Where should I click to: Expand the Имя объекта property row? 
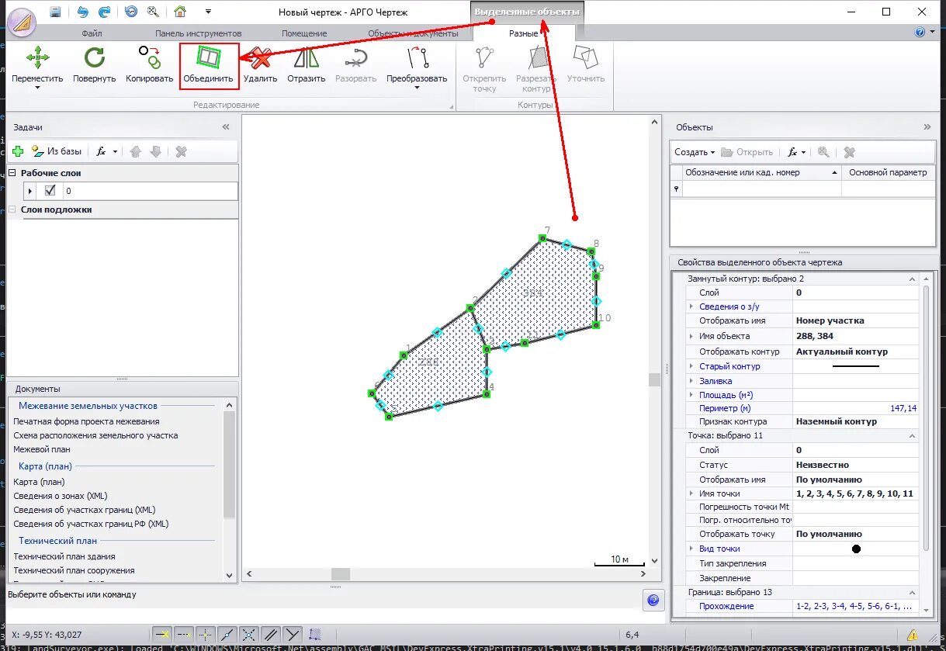[x=691, y=336]
